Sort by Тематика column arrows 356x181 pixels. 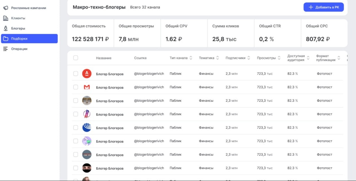(218, 58)
